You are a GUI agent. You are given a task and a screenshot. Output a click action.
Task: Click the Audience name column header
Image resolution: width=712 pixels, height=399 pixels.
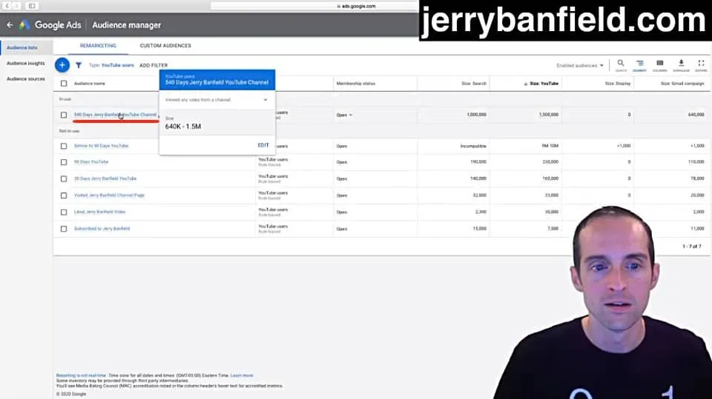[x=90, y=84]
